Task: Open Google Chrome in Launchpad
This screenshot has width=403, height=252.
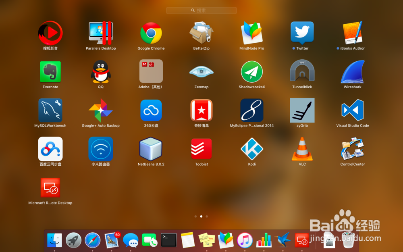Action: tap(151, 33)
